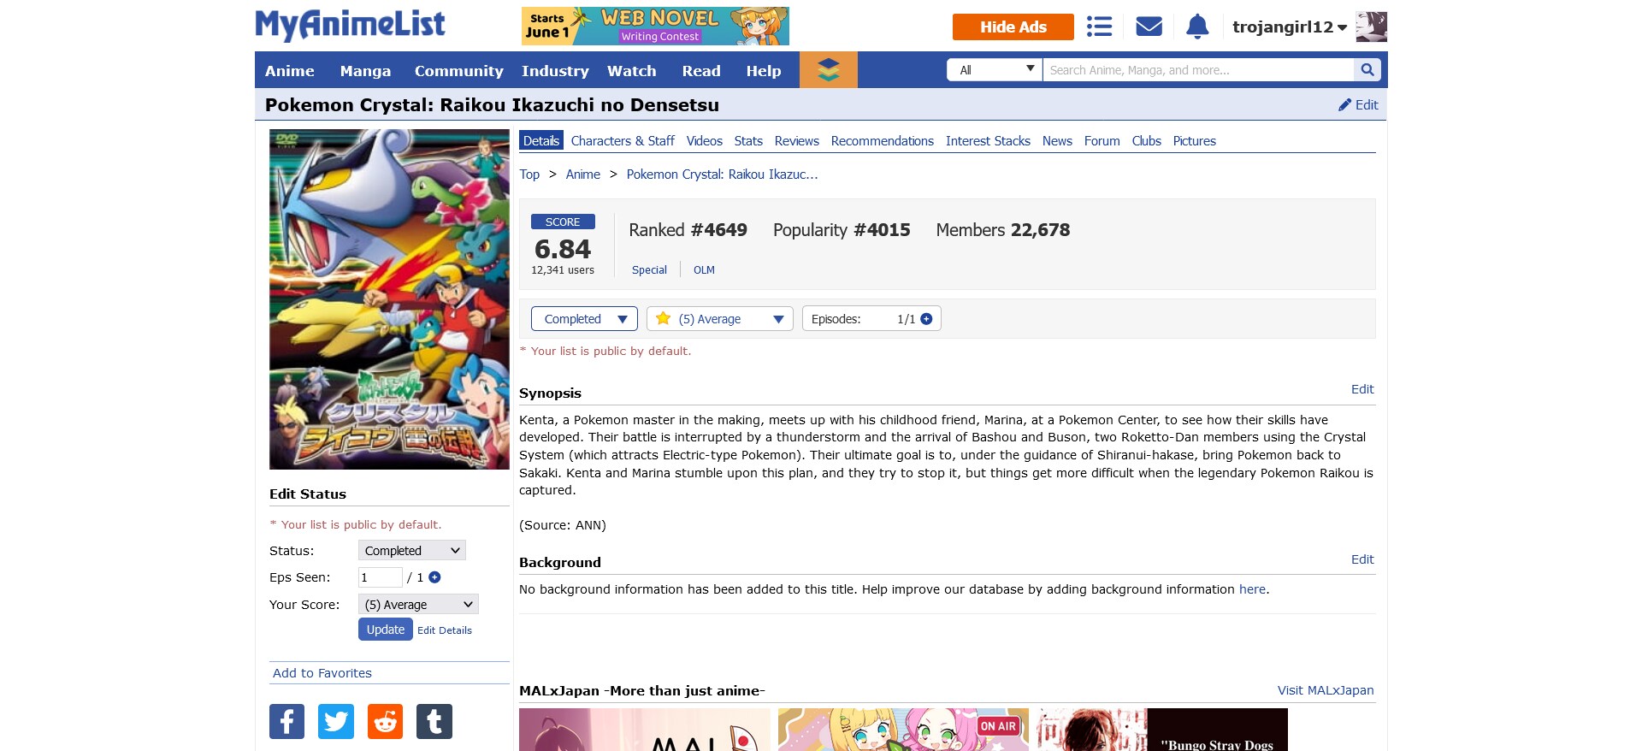Open the MyAnimeList home logo

350,25
